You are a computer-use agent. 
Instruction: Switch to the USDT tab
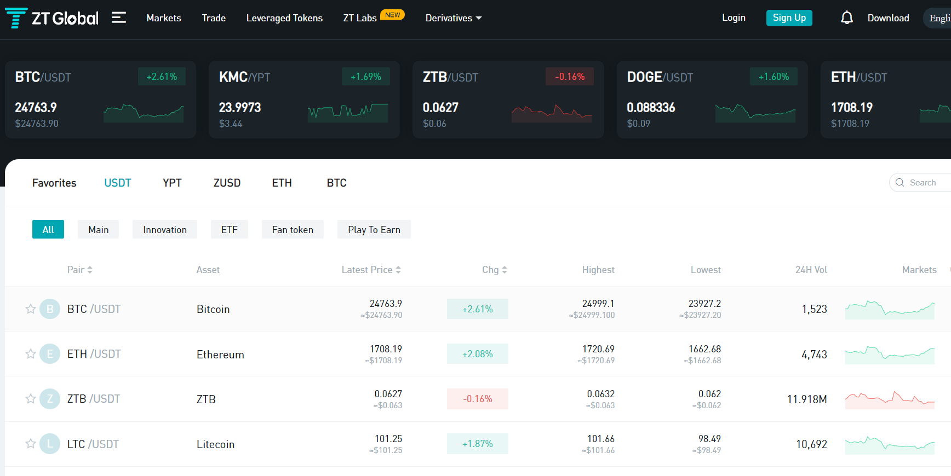pos(118,183)
